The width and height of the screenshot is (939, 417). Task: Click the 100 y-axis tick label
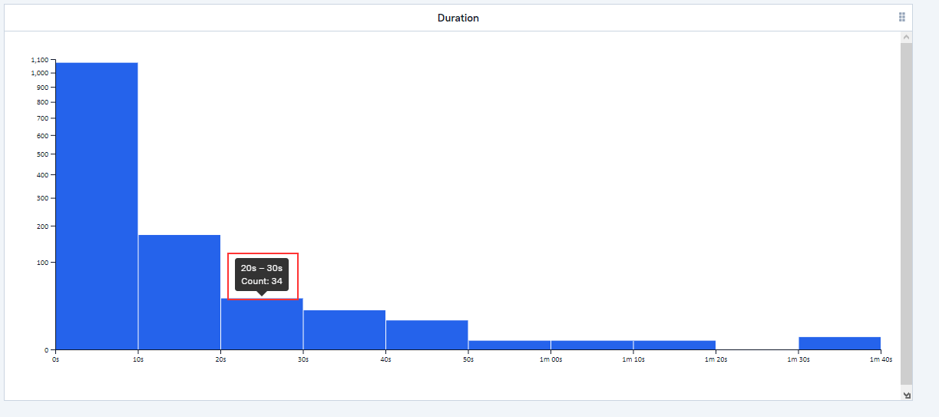point(41,263)
